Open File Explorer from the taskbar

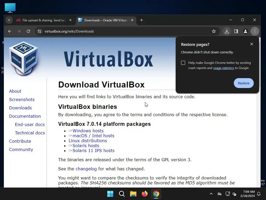(133, 194)
